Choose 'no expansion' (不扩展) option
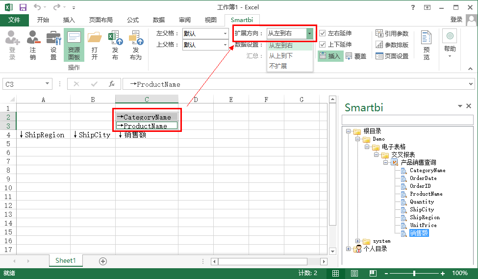 click(290, 66)
